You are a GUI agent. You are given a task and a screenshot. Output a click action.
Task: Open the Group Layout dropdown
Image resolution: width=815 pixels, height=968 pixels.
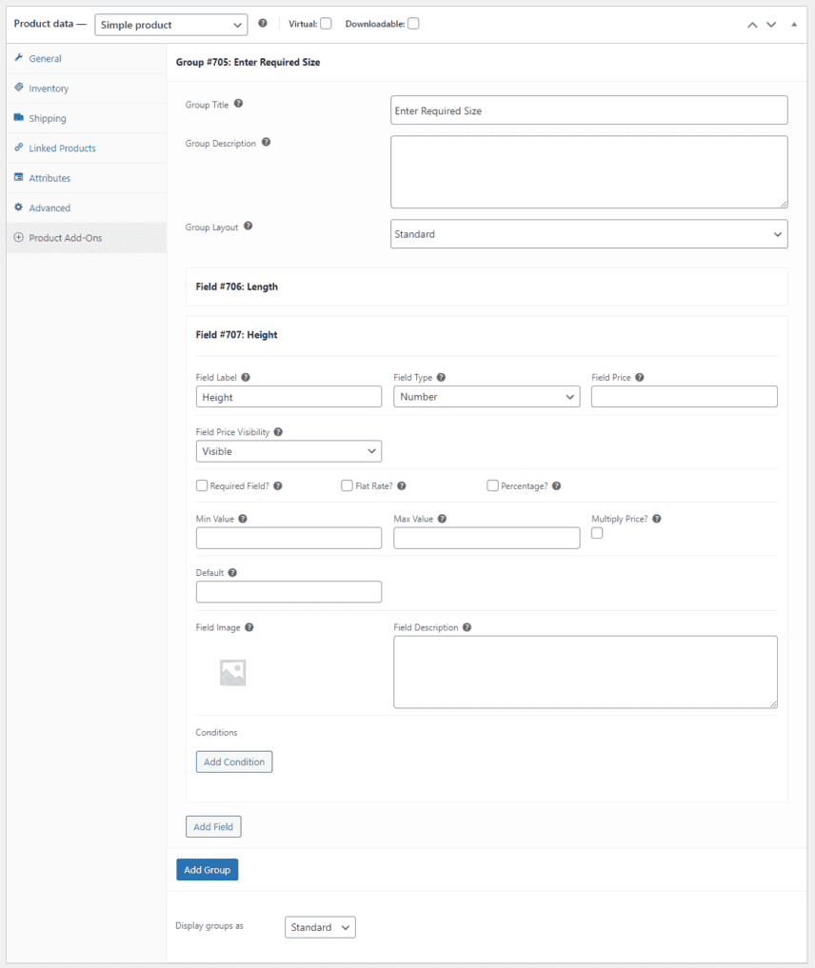point(588,233)
